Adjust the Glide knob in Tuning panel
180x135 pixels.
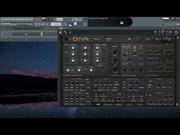(x=100, y=82)
